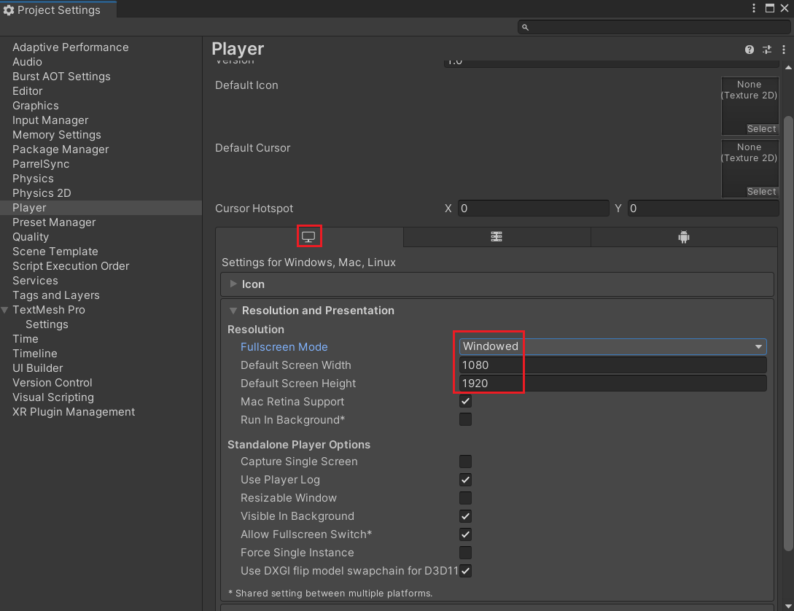The height and width of the screenshot is (611, 794).
Task: Open ParrelSync settings
Action: [41, 164]
